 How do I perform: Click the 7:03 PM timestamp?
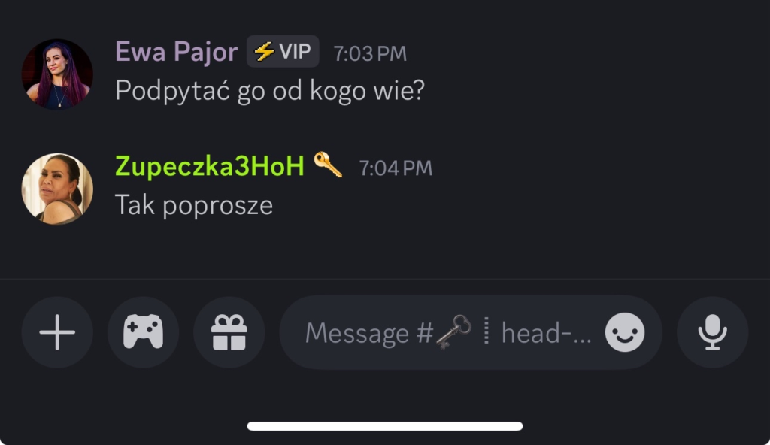(x=370, y=53)
